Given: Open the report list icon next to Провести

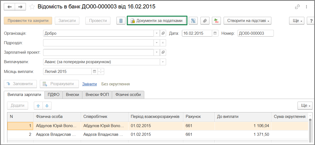Looking at the screenshot, I should (121, 21).
